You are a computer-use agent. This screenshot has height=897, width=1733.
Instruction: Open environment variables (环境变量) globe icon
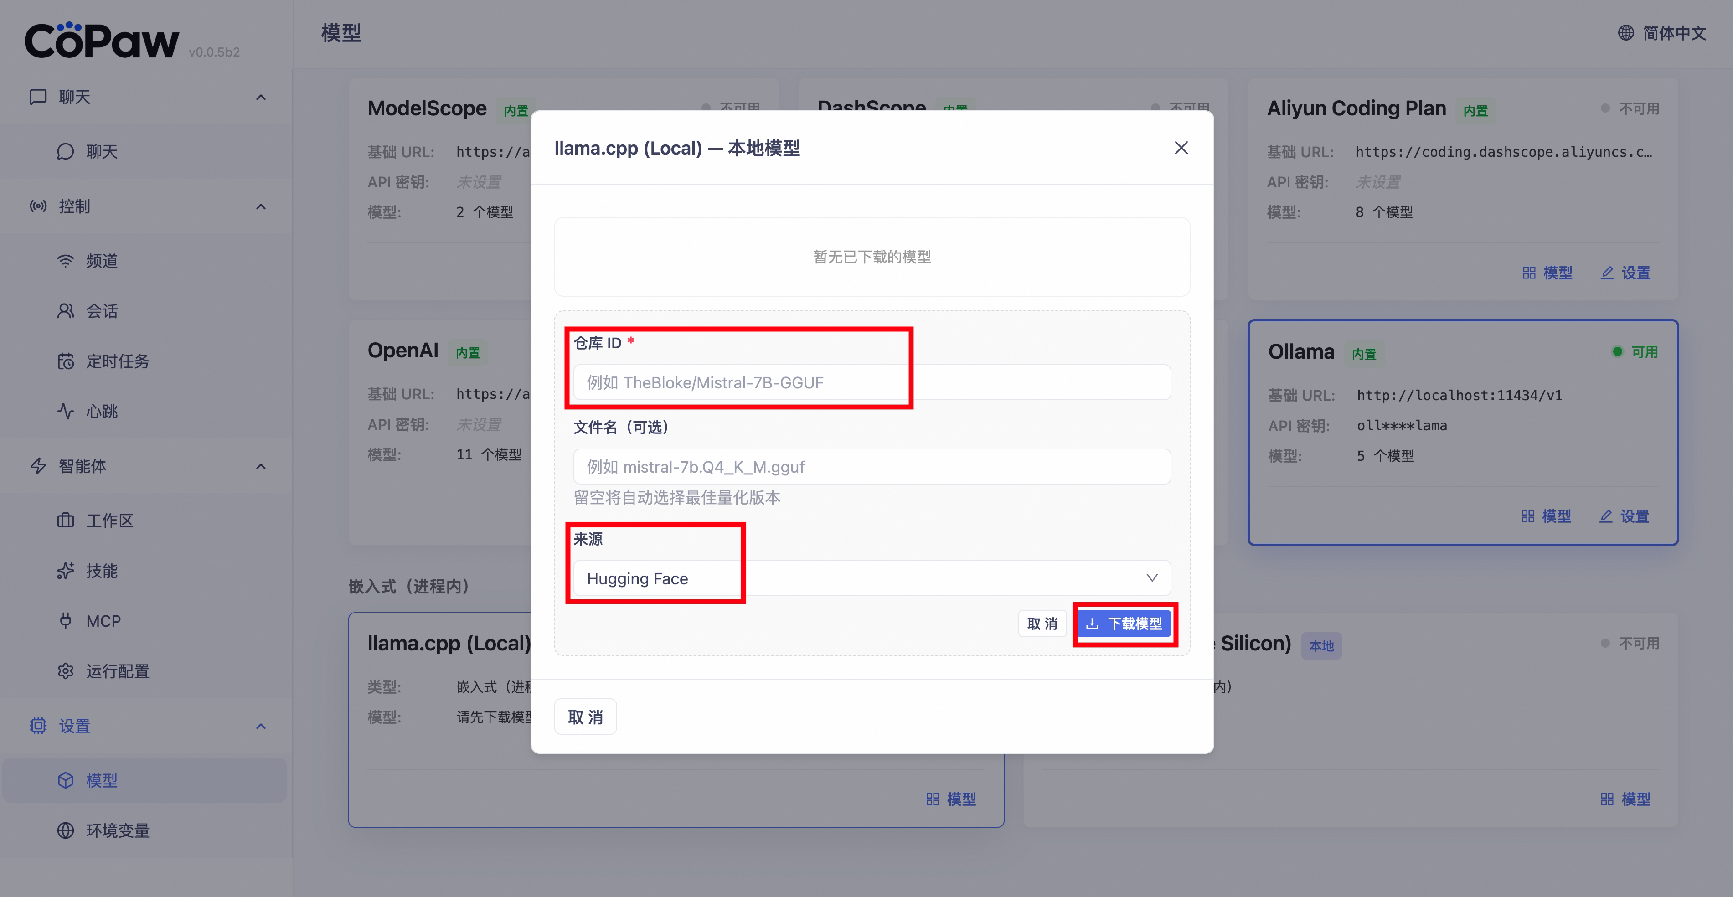point(65,830)
